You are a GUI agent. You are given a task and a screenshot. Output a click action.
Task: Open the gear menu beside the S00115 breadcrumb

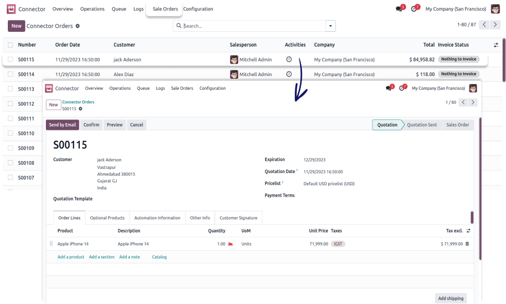pos(80,109)
